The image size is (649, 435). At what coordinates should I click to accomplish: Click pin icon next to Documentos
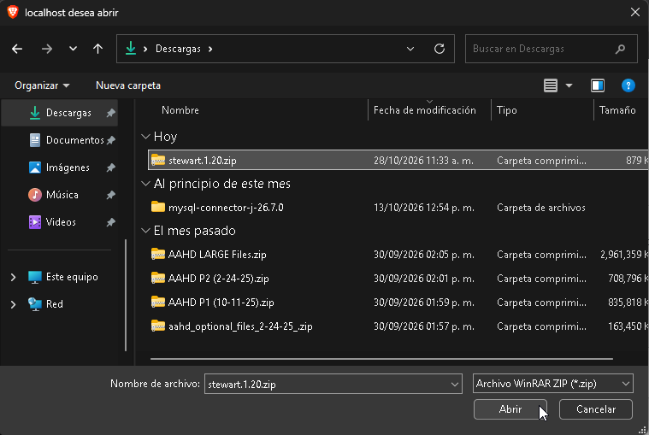(110, 140)
